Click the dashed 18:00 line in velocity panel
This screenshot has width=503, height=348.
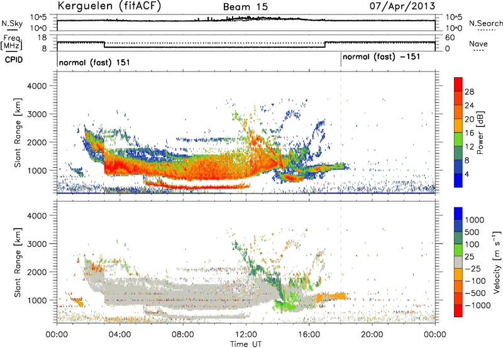click(x=341, y=261)
